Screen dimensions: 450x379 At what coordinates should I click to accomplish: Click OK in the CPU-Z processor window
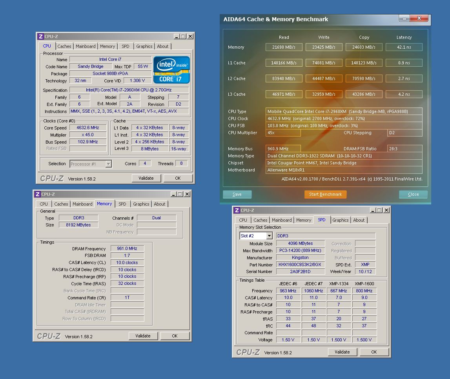pos(178,178)
